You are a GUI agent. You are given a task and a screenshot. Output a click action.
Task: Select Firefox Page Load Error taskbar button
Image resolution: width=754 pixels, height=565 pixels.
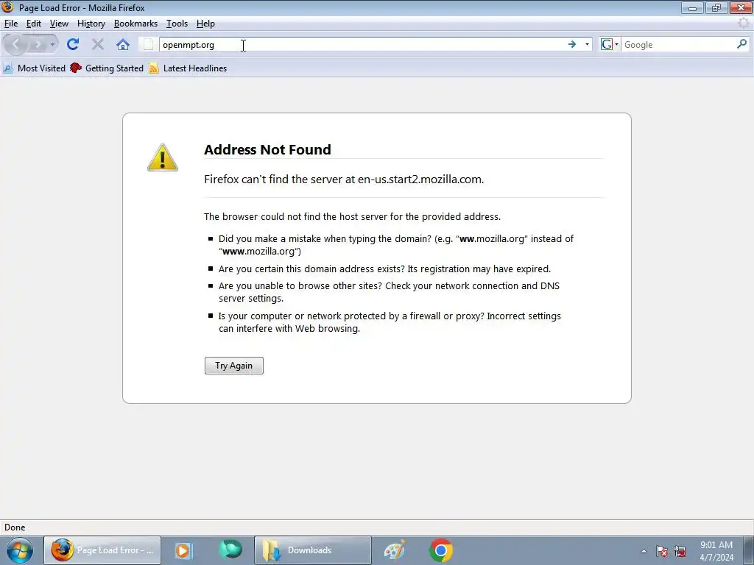pyautogui.click(x=102, y=550)
